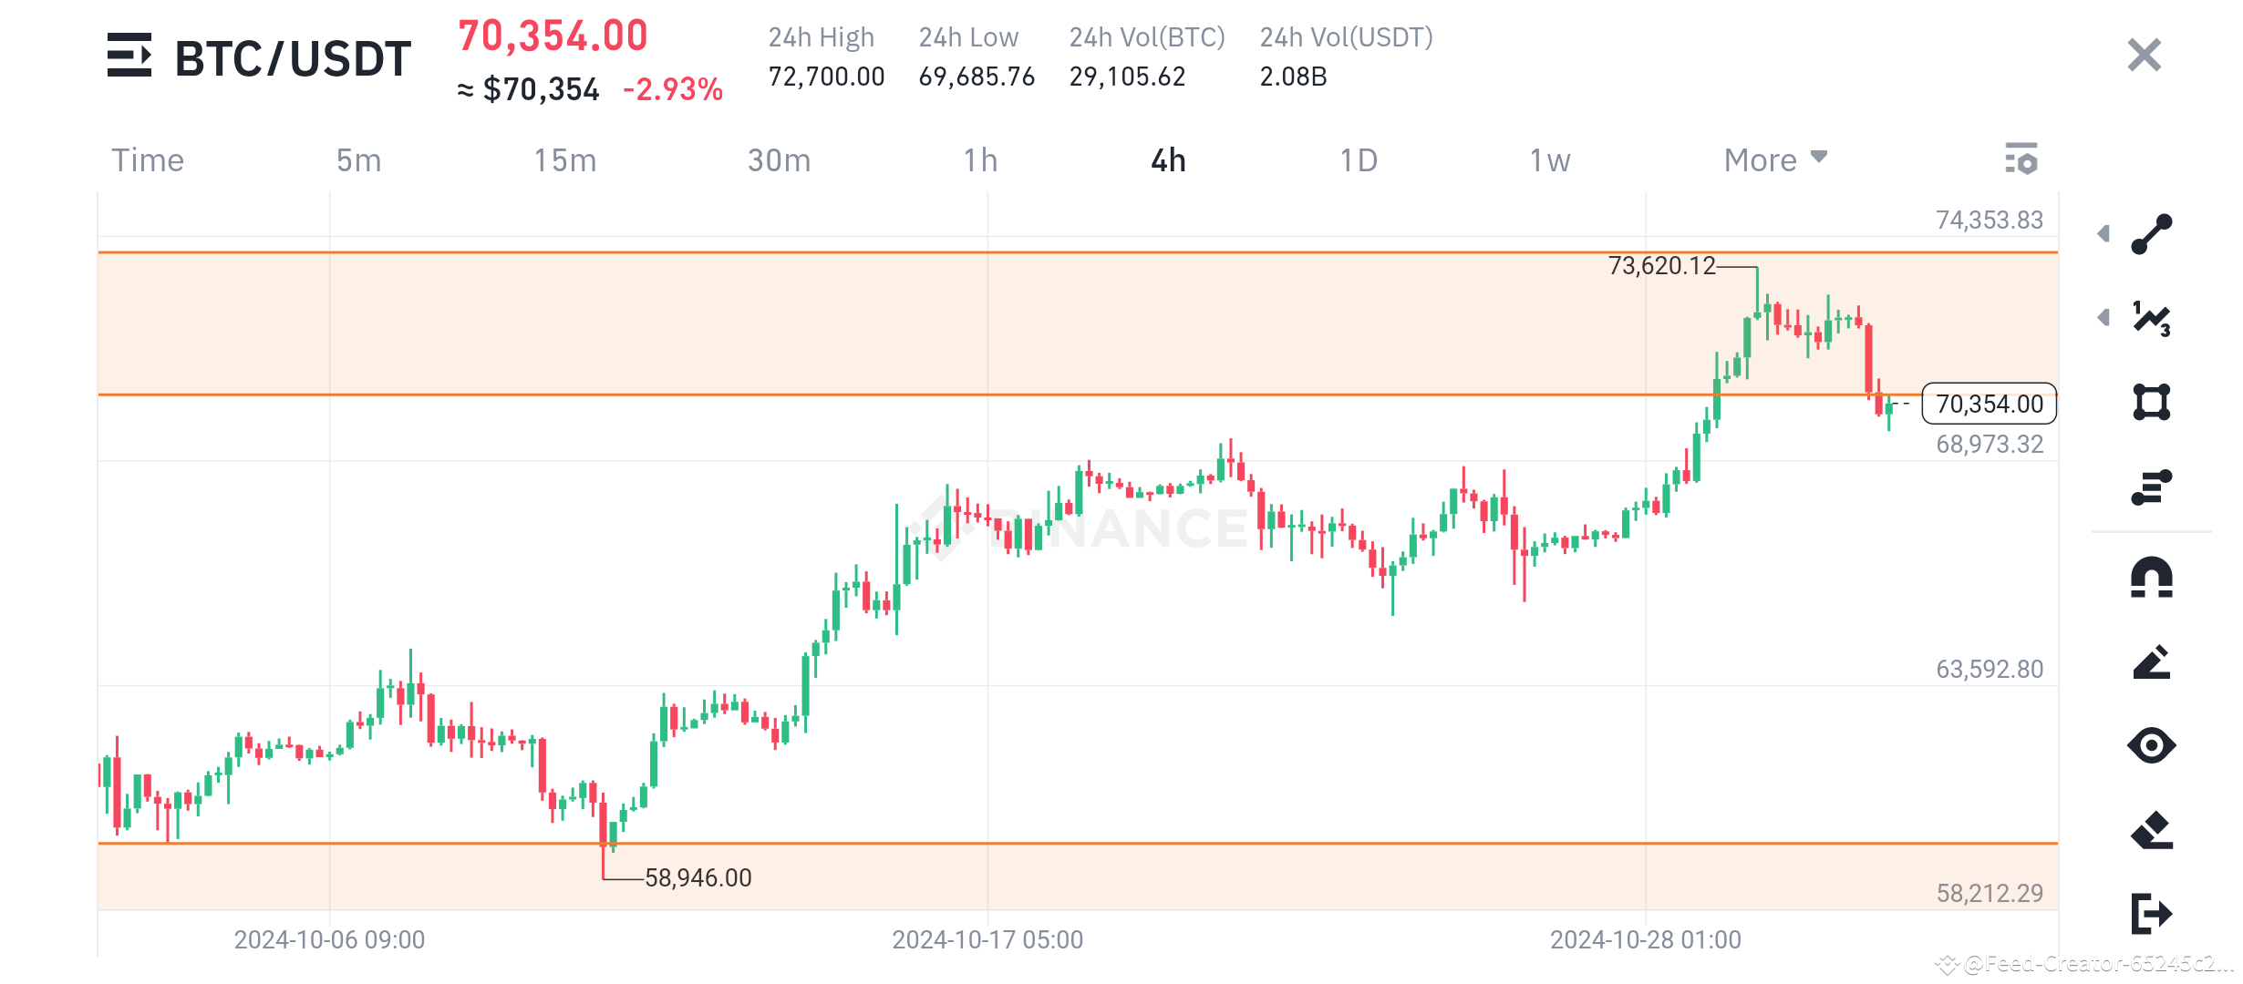Click the 70,354.00 price label
2243x984 pixels.
(x=1990, y=404)
